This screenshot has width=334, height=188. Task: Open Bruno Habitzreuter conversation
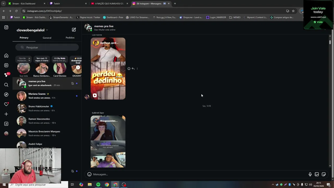tap(47, 108)
